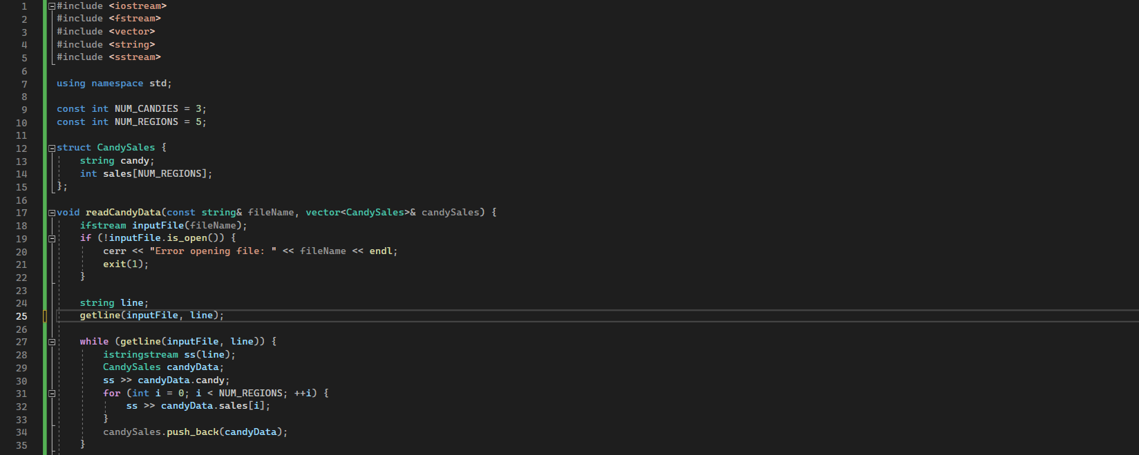Click on 'ifstream inputFile(fileName);' line
The width and height of the screenshot is (1139, 455).
(x=163, y=226)
